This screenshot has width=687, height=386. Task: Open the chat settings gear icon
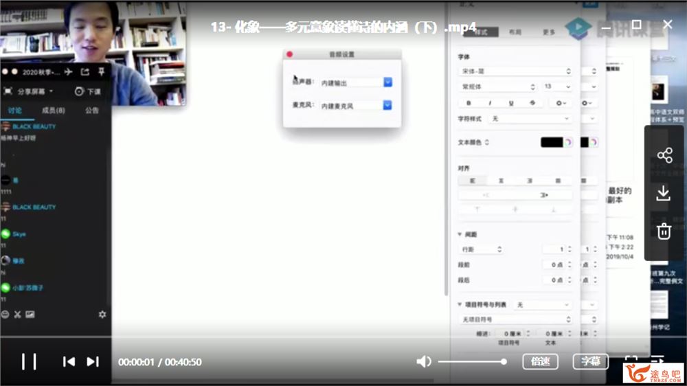(x=102, y=314)
